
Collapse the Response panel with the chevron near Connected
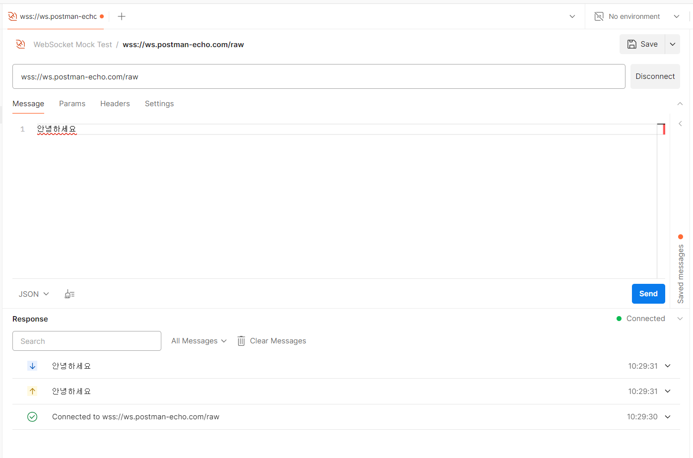[x=680, y=319]
